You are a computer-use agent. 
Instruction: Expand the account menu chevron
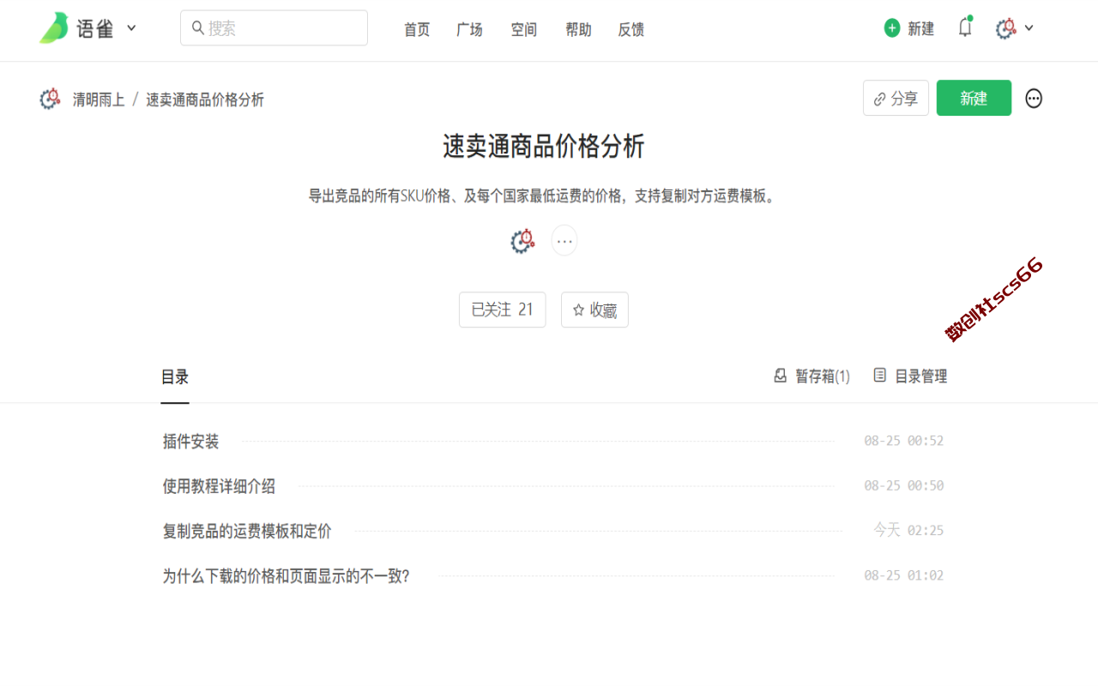pos(1029,27)
